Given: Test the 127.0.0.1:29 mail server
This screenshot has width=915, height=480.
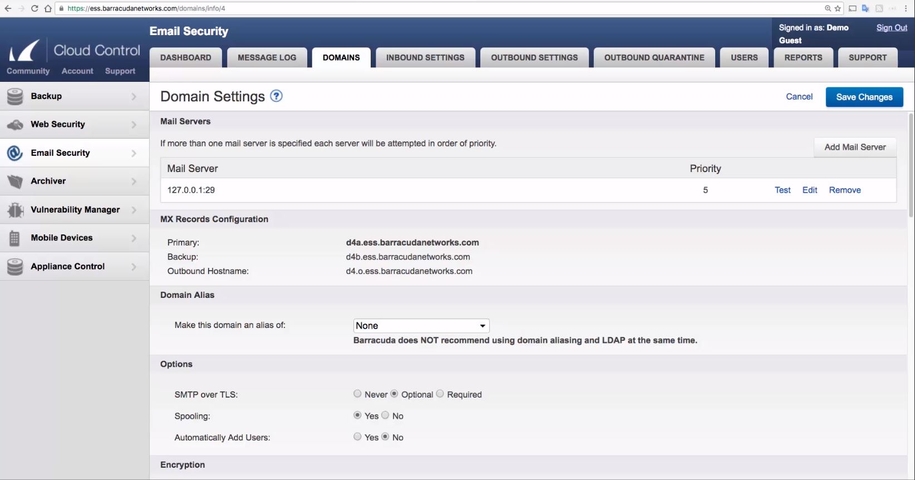Looking at the screenshot, I should coord(783,190).
